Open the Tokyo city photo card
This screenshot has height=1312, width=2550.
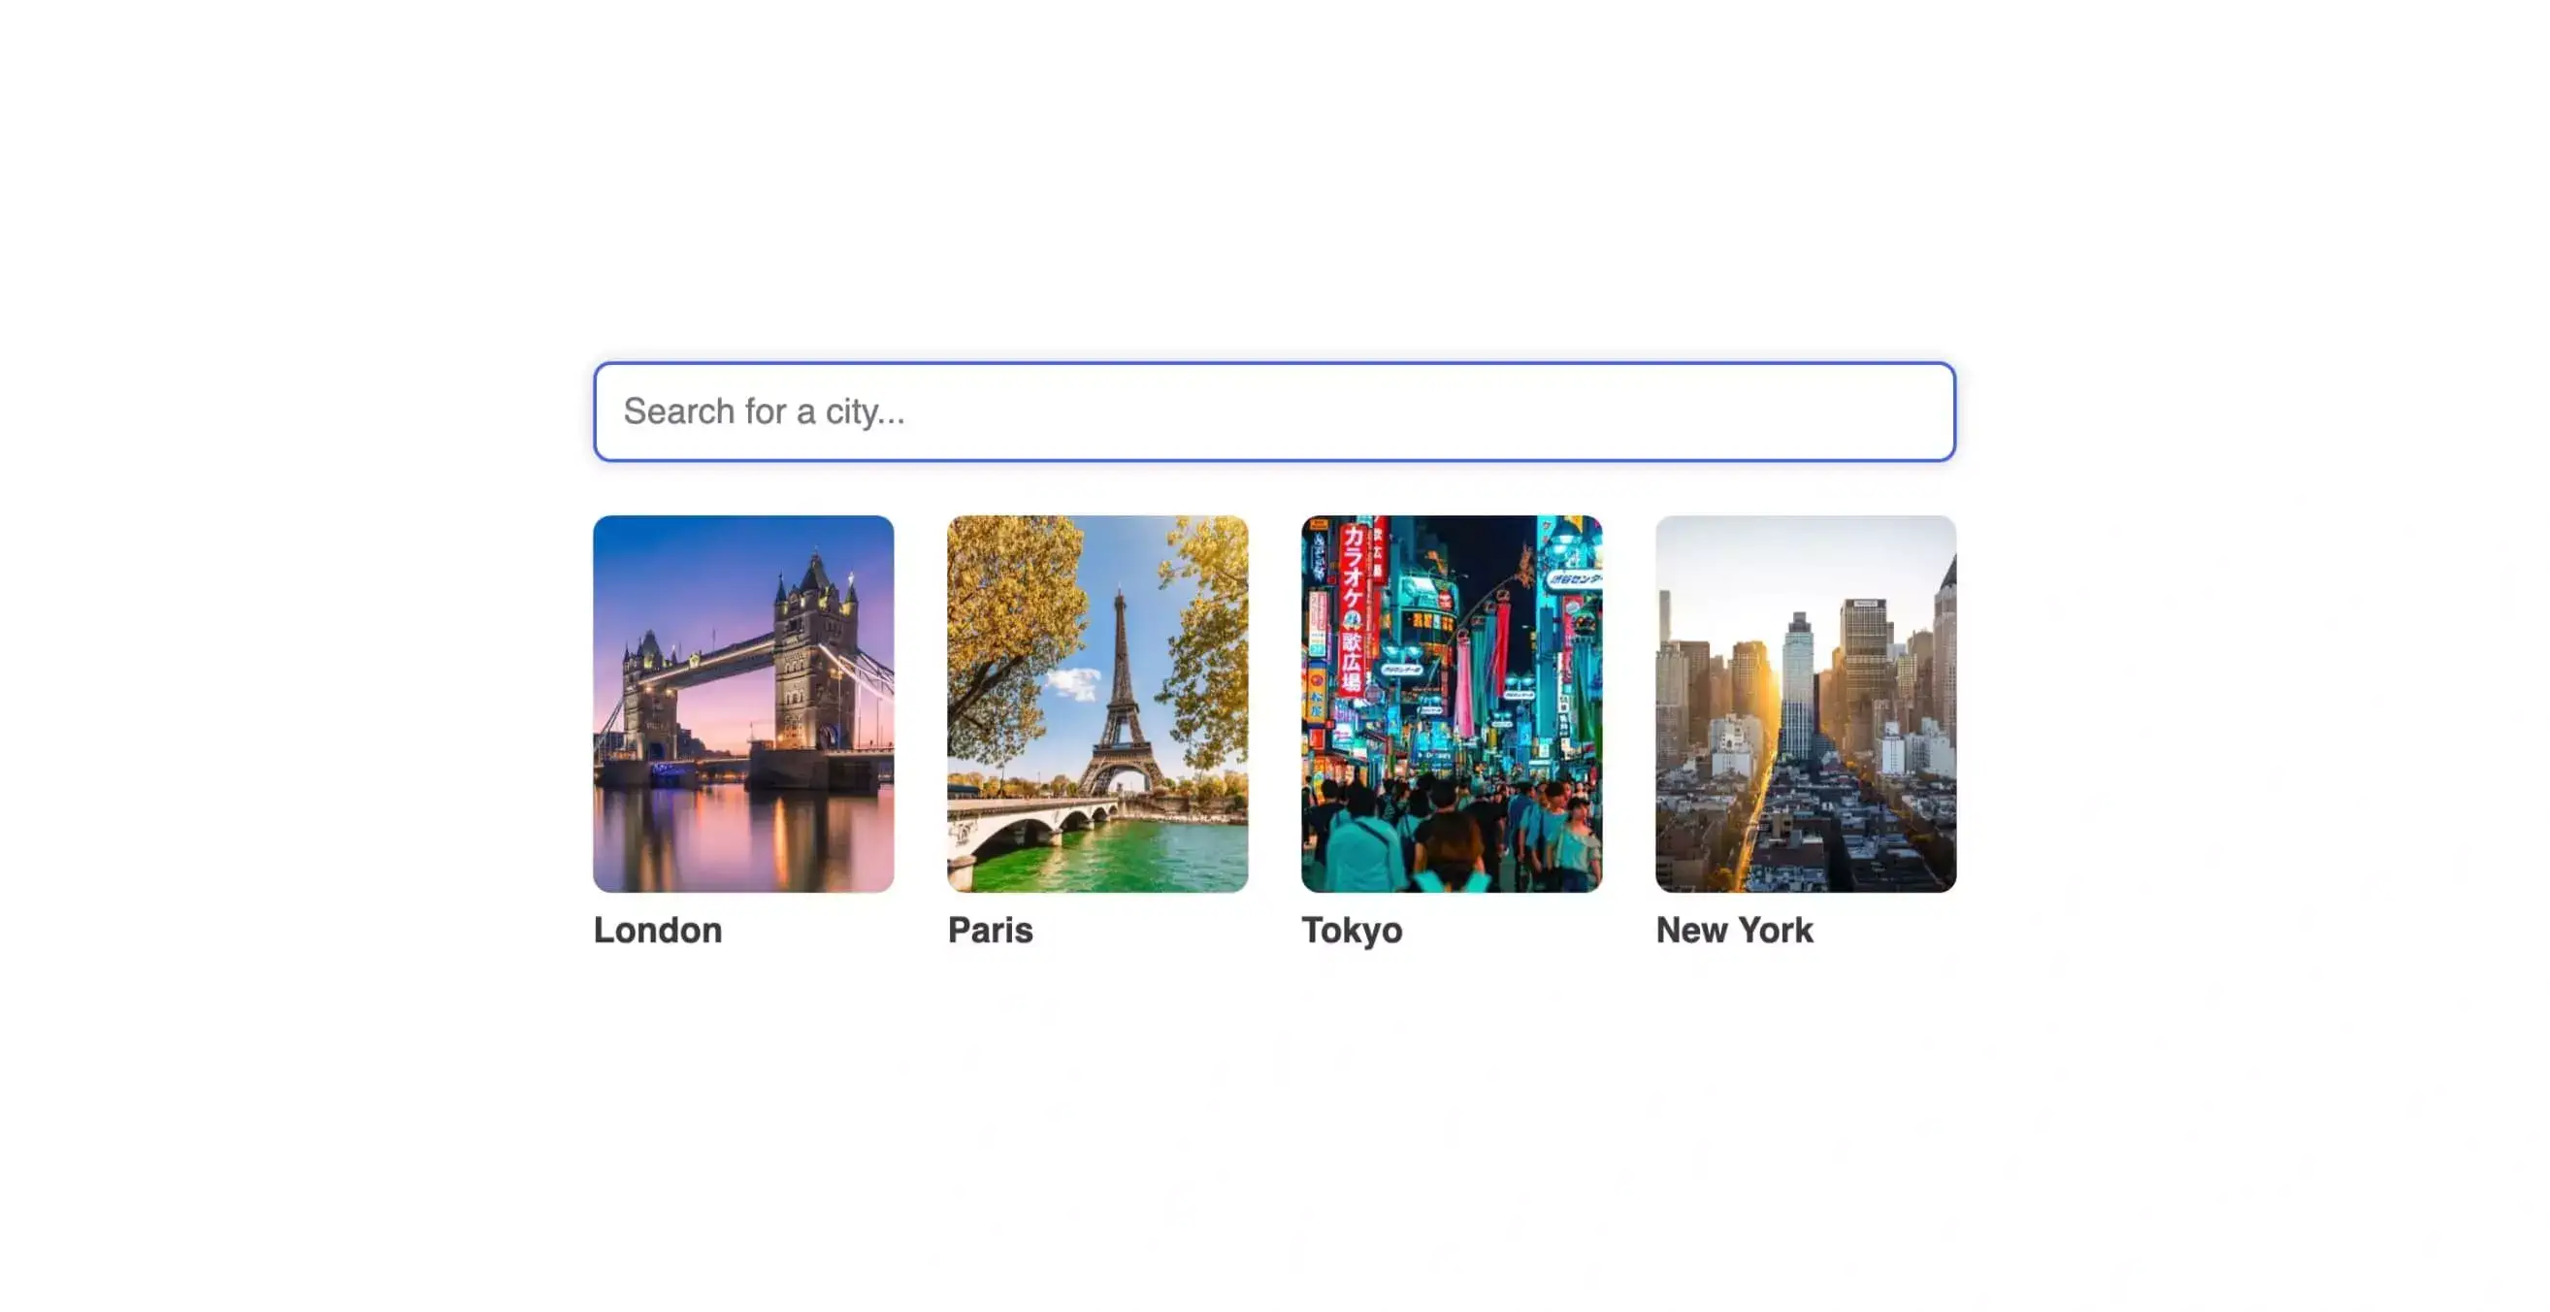[x=1452, y=703]
